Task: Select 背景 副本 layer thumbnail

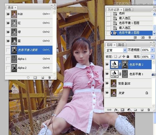Action: 113,83
